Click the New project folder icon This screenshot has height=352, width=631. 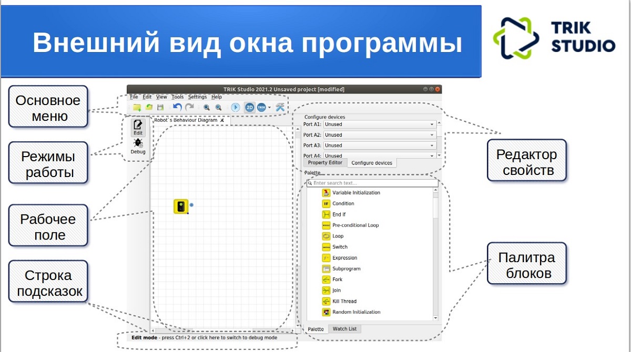[x=137, y=107]
